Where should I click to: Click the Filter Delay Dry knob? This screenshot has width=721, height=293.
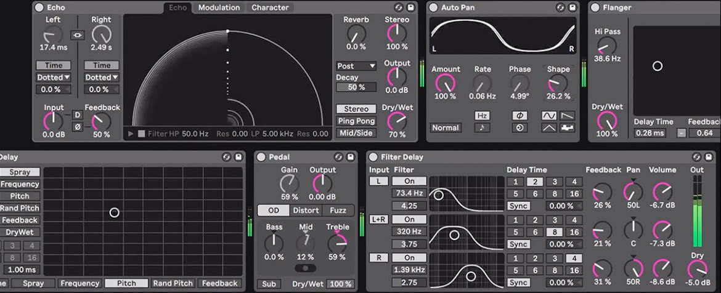pos(697,269)
